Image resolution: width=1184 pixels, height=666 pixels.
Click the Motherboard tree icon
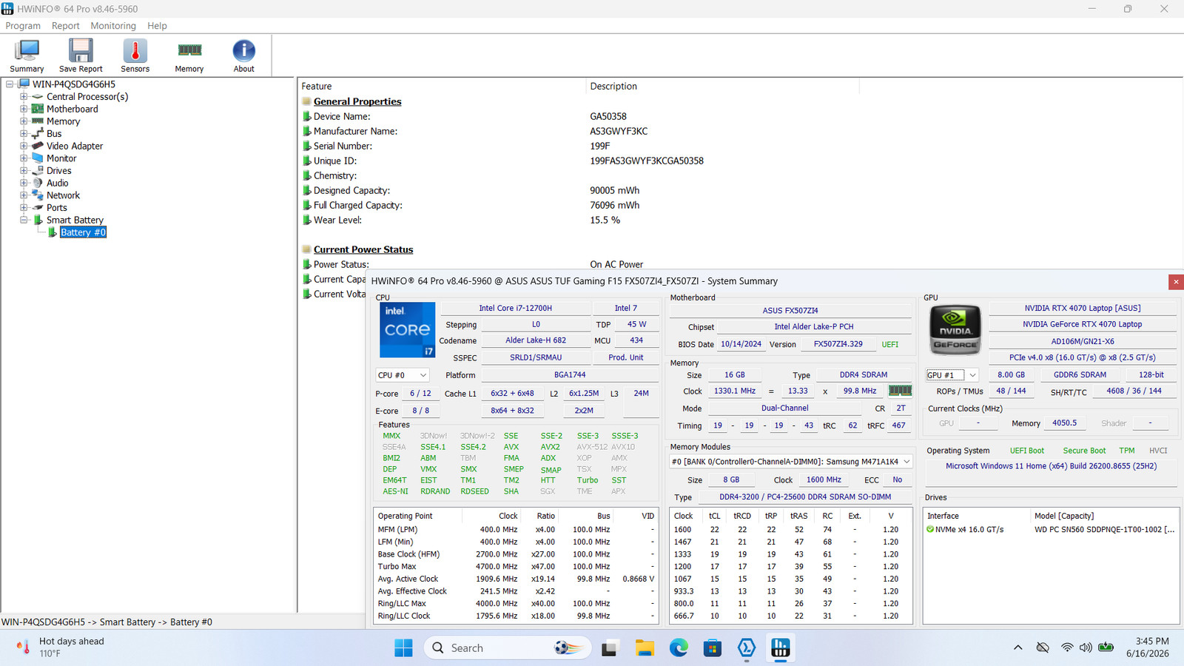click(38, 109)
